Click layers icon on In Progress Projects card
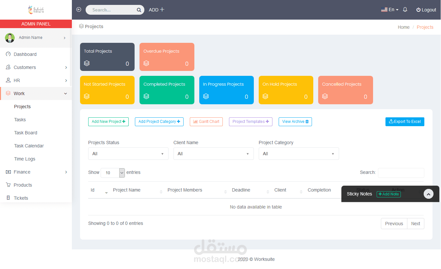The width and height of the screenshot is (441, 269). coord(206,96)
